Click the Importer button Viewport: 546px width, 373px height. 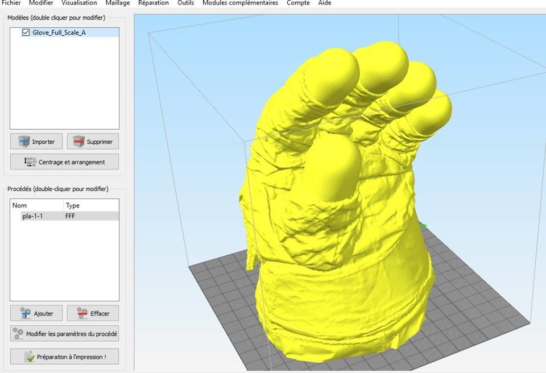point(36,142)
